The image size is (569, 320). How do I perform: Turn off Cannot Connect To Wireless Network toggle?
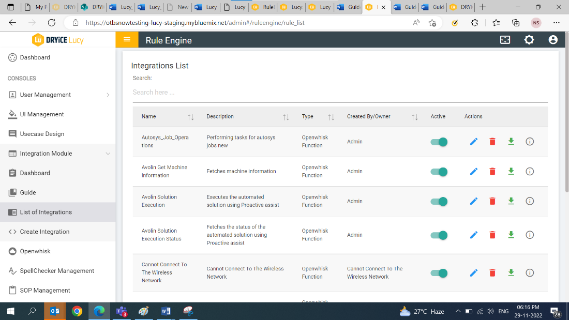click(439, 272)
